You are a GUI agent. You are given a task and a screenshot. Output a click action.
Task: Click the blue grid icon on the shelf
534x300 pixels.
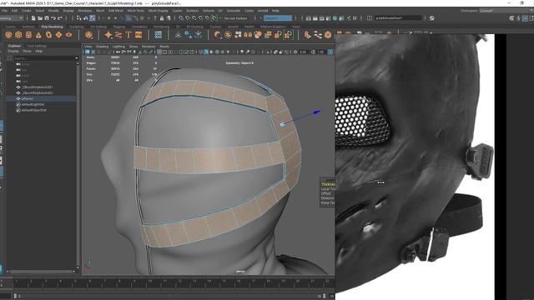tap(159, 35)
